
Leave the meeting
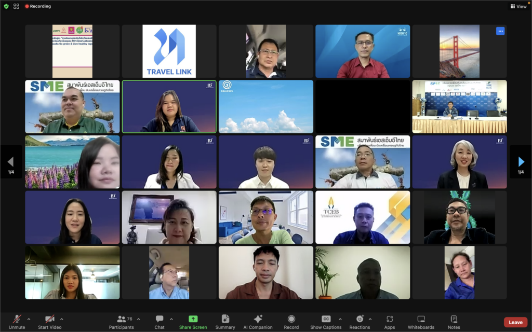point(515,322)
